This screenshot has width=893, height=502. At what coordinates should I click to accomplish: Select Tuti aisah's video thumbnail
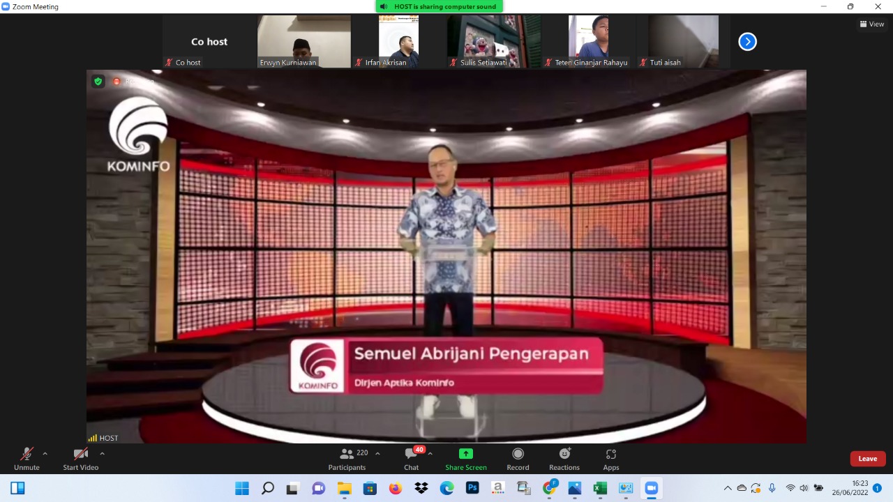pyautogui.click(x=684, y=42)
